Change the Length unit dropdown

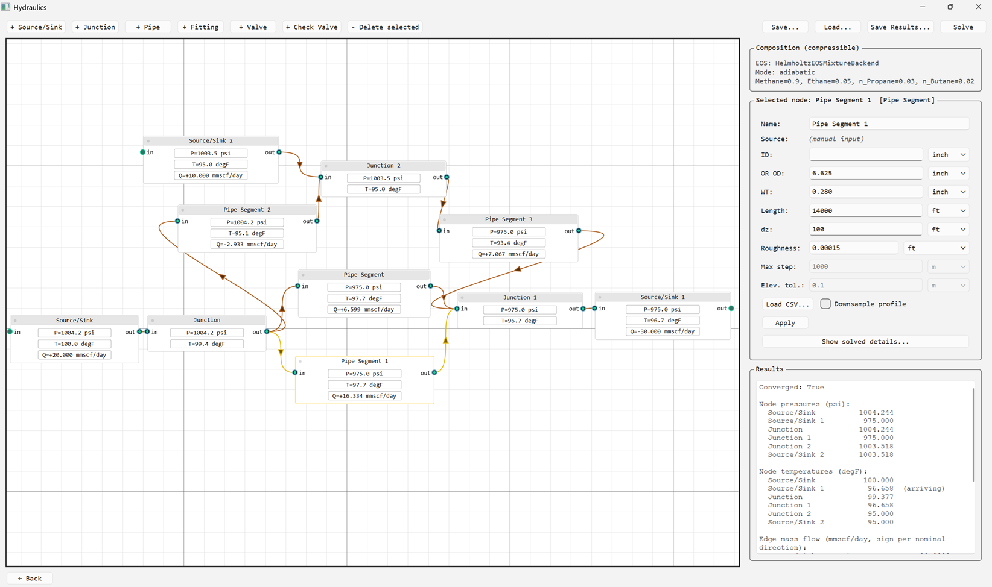[x=949, y=211]
